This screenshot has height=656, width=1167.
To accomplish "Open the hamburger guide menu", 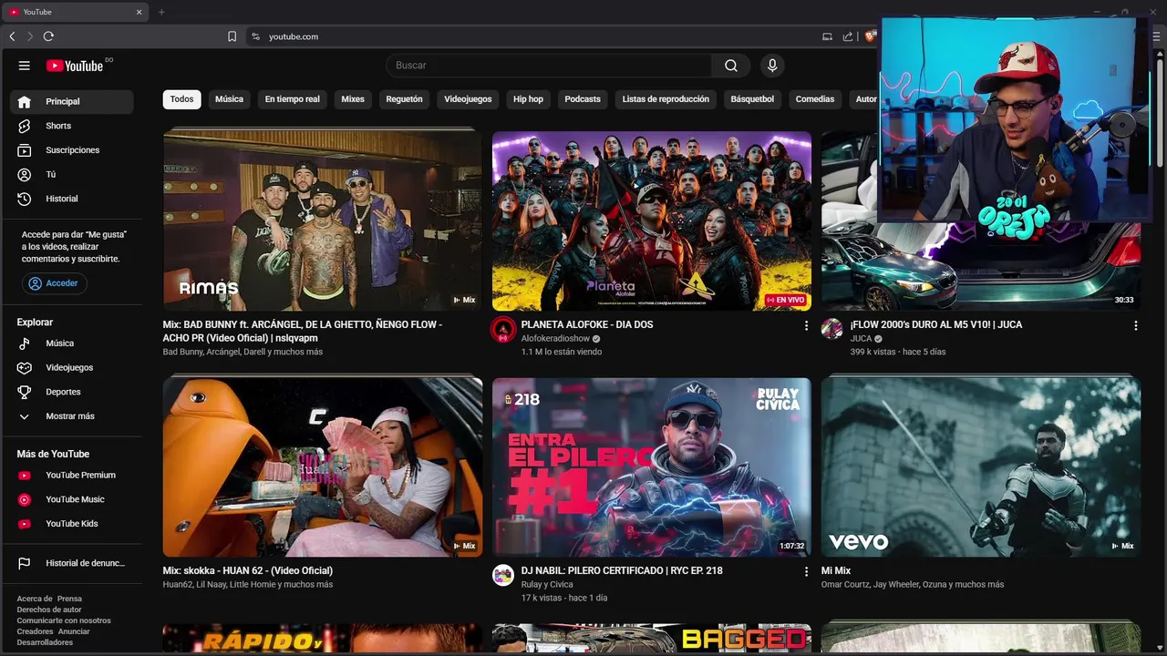I will coord(25,66).
